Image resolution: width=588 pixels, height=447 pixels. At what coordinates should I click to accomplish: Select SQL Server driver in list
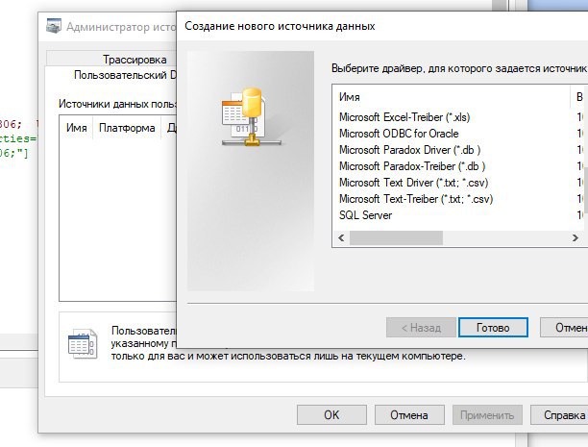[365, 215]
